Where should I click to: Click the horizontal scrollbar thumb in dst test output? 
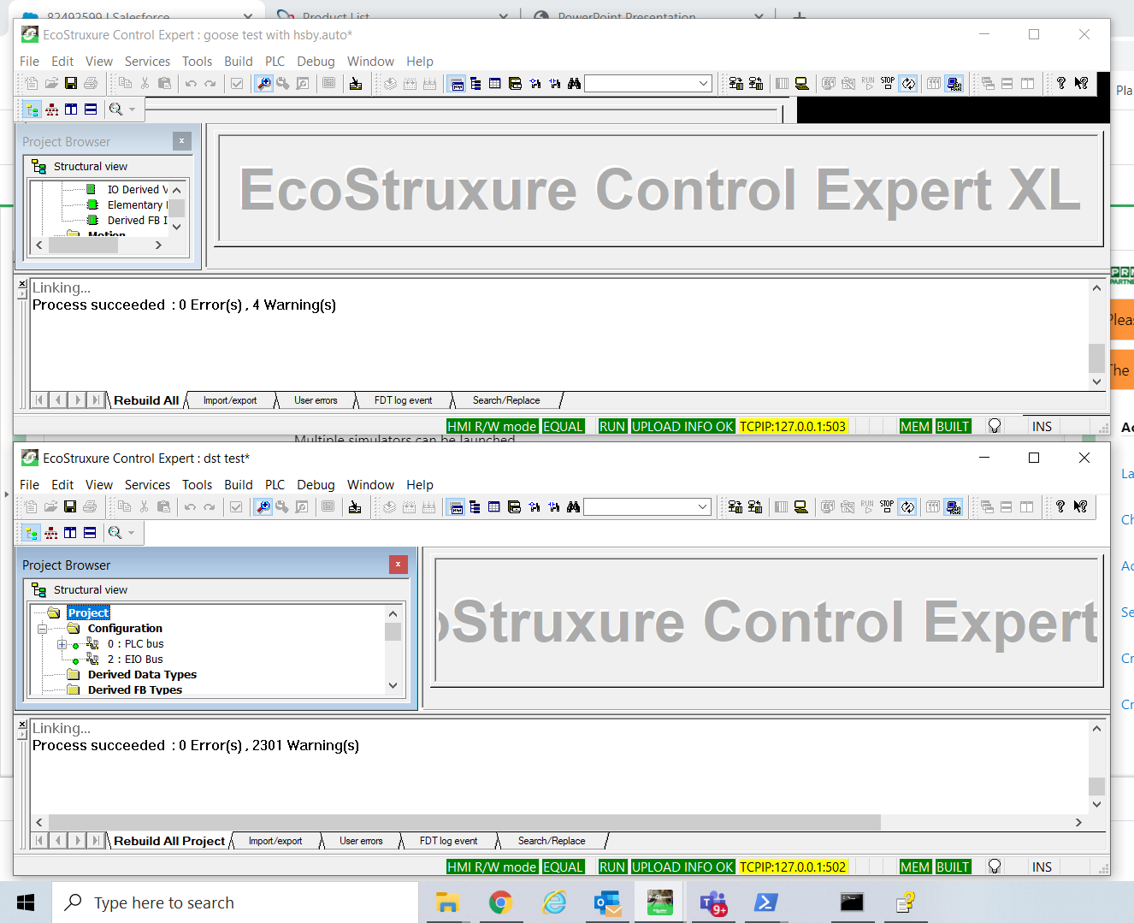(x=464, y=822)
